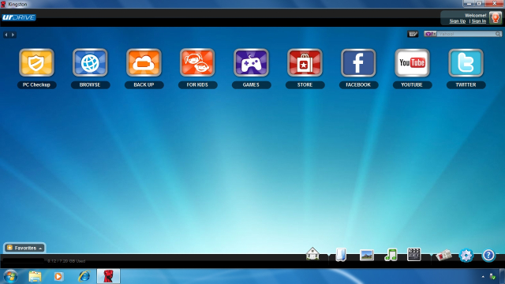Viewport: 505px width, 284px height.
Task: Open the Yahoo search engine dropdown
Action: pos(430,34)
